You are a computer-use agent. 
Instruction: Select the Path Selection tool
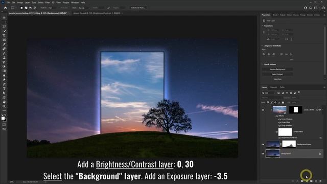pyautogui.click(x=4, y=93)
